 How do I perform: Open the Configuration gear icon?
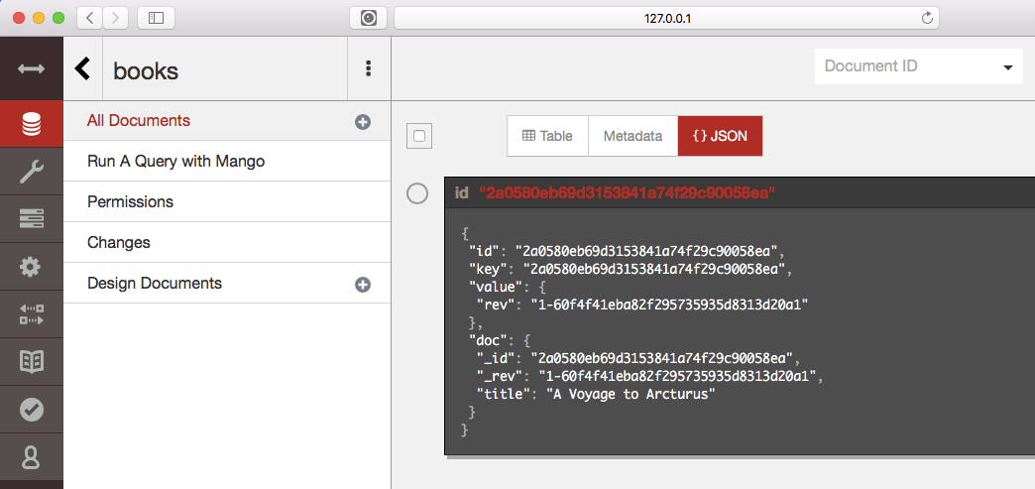31,267
